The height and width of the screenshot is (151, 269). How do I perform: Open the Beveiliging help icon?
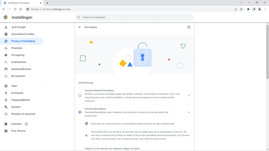189,27
